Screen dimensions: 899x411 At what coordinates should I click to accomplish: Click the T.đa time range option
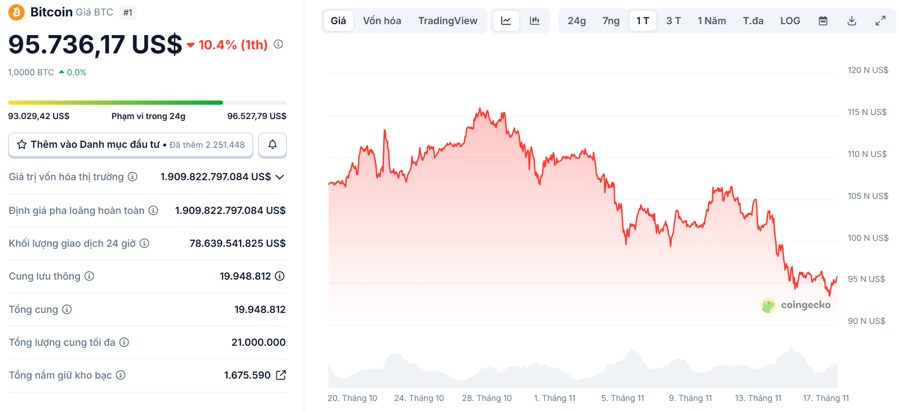pos(753,21)
